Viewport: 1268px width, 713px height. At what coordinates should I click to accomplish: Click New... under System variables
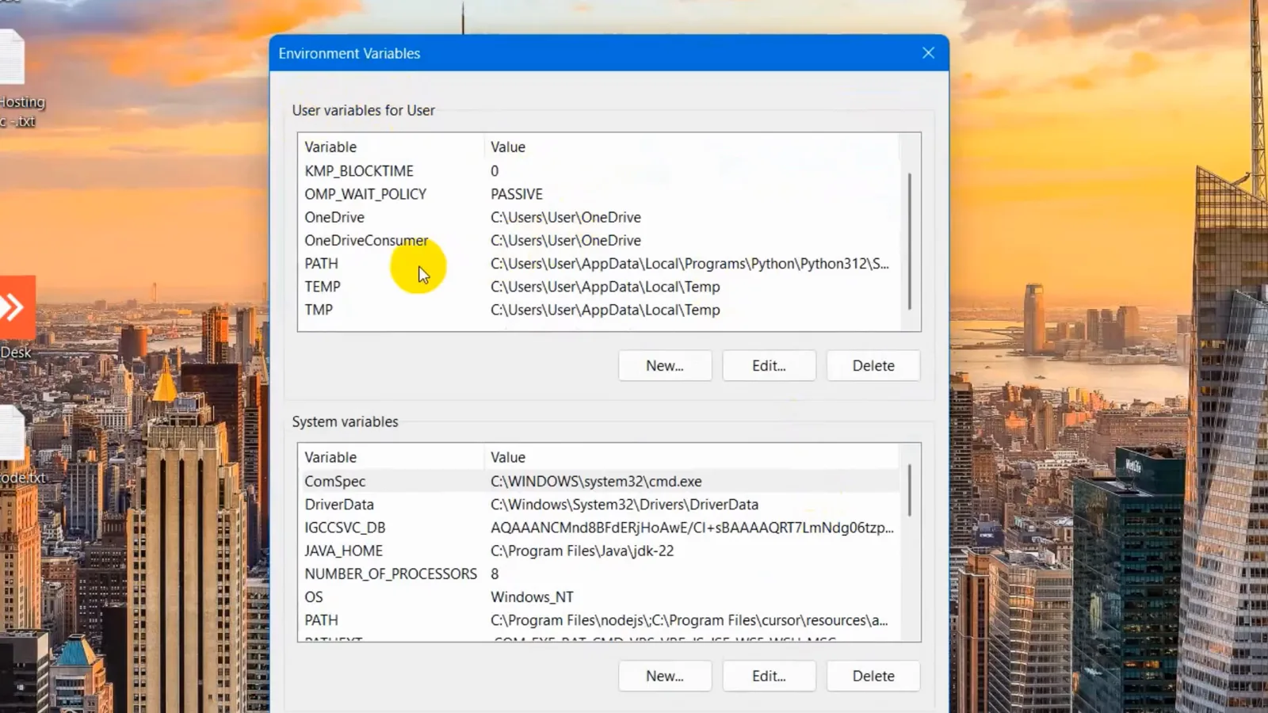tap(665, 677)
